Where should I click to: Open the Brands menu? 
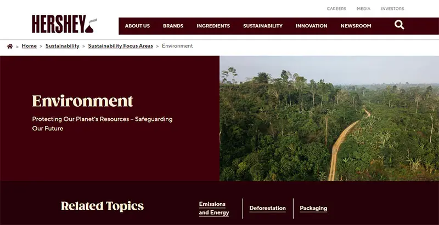173,26
